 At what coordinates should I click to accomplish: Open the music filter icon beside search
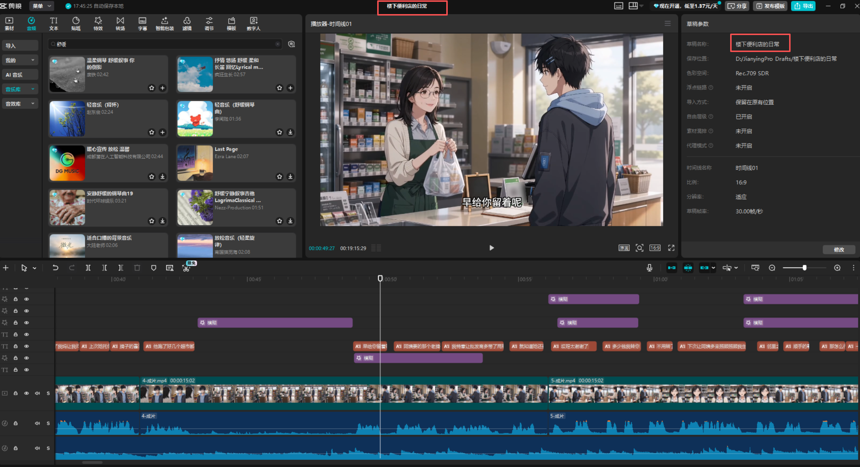(291, 44)
